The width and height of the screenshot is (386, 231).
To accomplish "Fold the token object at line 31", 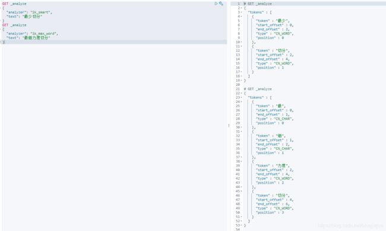I will tap(242, 131).
